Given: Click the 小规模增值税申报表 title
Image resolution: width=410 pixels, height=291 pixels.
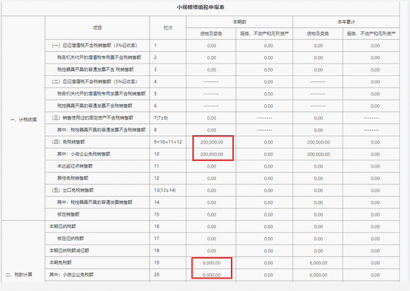Looking at the screenshot, I should [x=201, y=7].
